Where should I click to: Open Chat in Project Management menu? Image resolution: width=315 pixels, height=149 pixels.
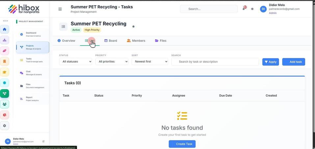[33, 73]
